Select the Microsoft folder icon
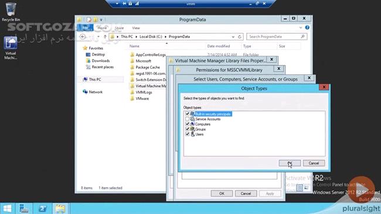This screenshot has width=381, height=214. point(132,61)
